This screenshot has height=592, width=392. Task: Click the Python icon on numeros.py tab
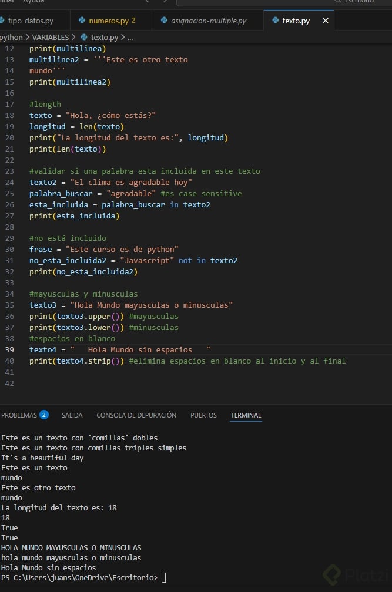point(82,21)
